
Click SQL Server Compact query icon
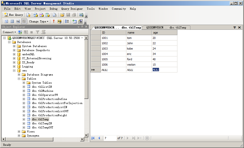[54, 15]
